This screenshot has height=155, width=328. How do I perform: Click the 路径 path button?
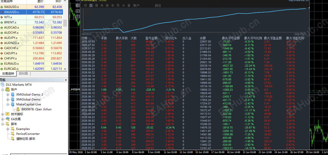158,5
